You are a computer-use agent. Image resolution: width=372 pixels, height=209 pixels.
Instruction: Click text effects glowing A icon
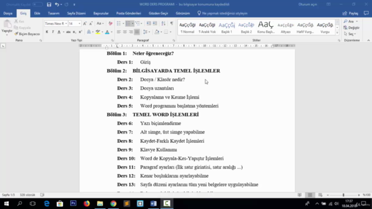(89, 32)
